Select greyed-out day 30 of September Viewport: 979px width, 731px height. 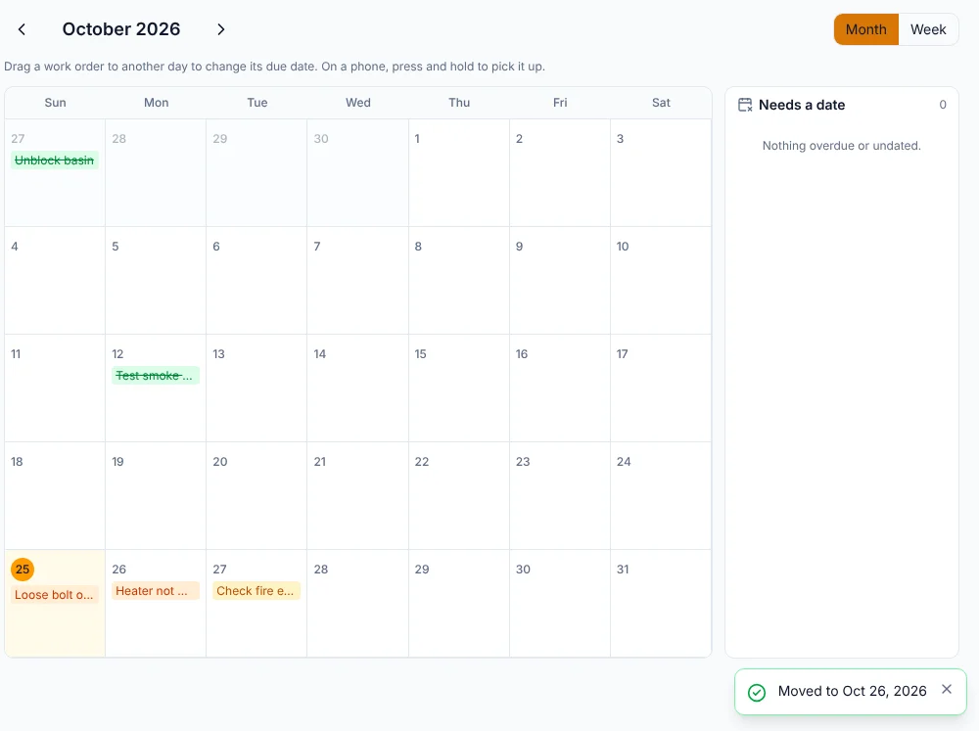coord(357,173)
